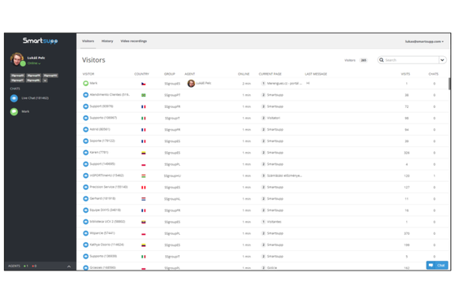Viewport: 455px width, 303px height.
Task: Click the Czech flag in Mark's row
Action: (x=143, y=84)
